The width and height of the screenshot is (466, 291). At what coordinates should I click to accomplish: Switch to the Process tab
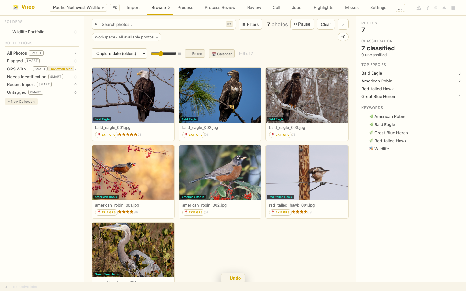(x=185, y=7)
